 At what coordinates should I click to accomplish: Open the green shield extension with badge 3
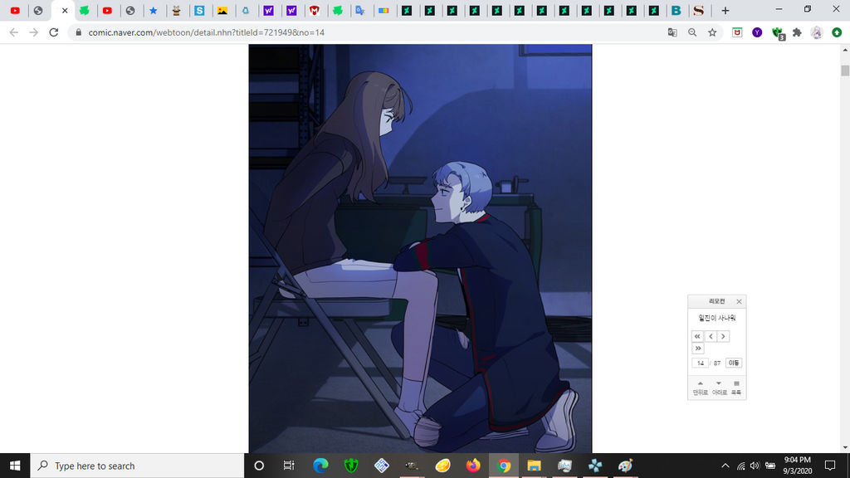778,33
